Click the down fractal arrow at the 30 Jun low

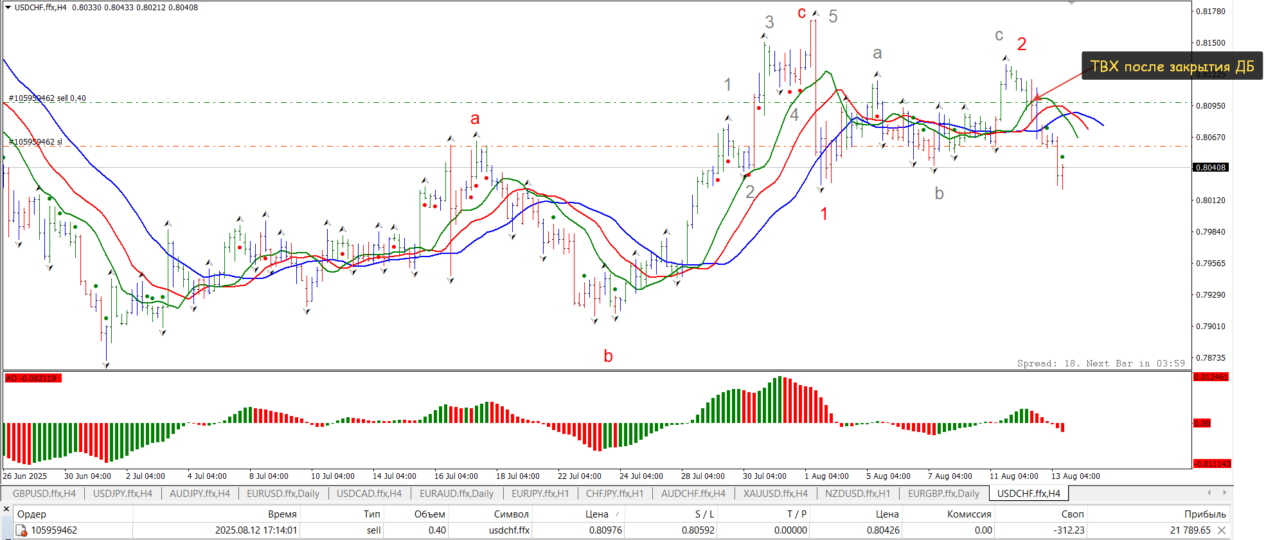106,365
